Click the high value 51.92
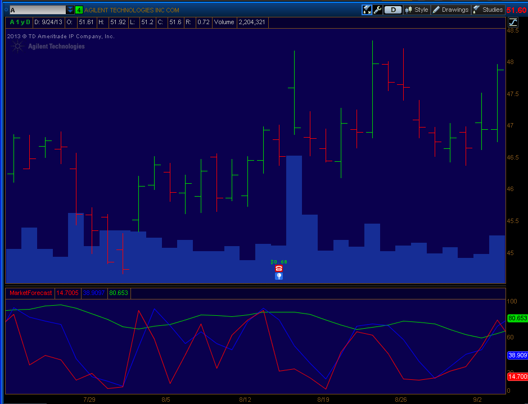 click(118, 22)
